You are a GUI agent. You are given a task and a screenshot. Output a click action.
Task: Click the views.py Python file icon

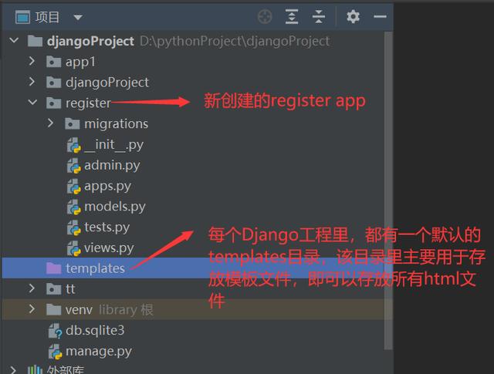74,248
